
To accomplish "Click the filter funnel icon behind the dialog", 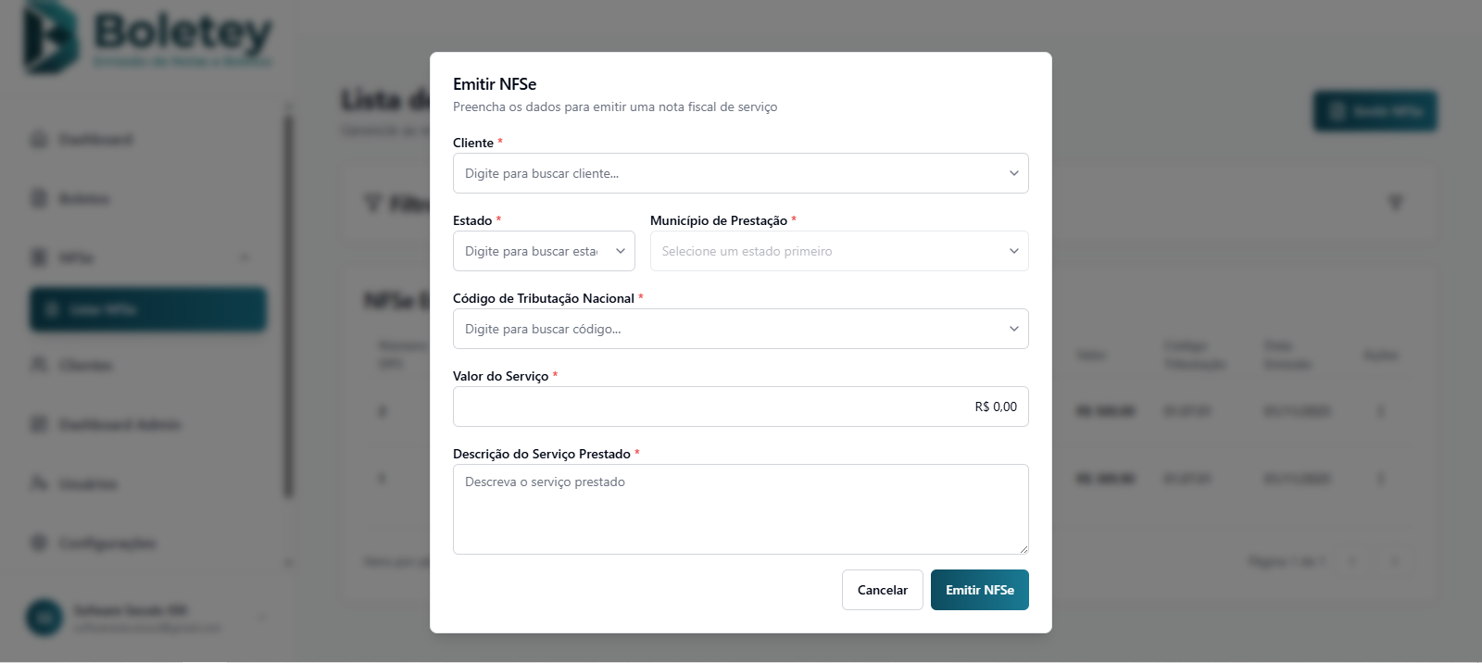I will pyautogui.click(x=1395, y=203).
